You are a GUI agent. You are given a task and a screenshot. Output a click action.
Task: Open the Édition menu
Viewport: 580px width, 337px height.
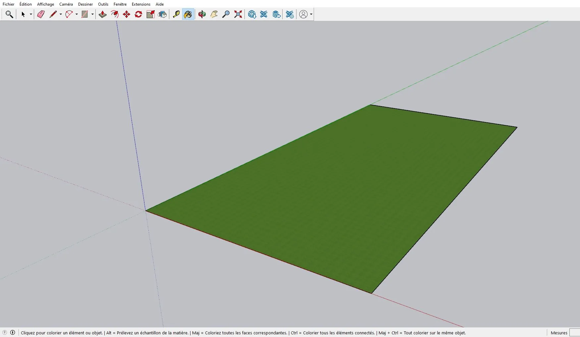coord(26,4)
